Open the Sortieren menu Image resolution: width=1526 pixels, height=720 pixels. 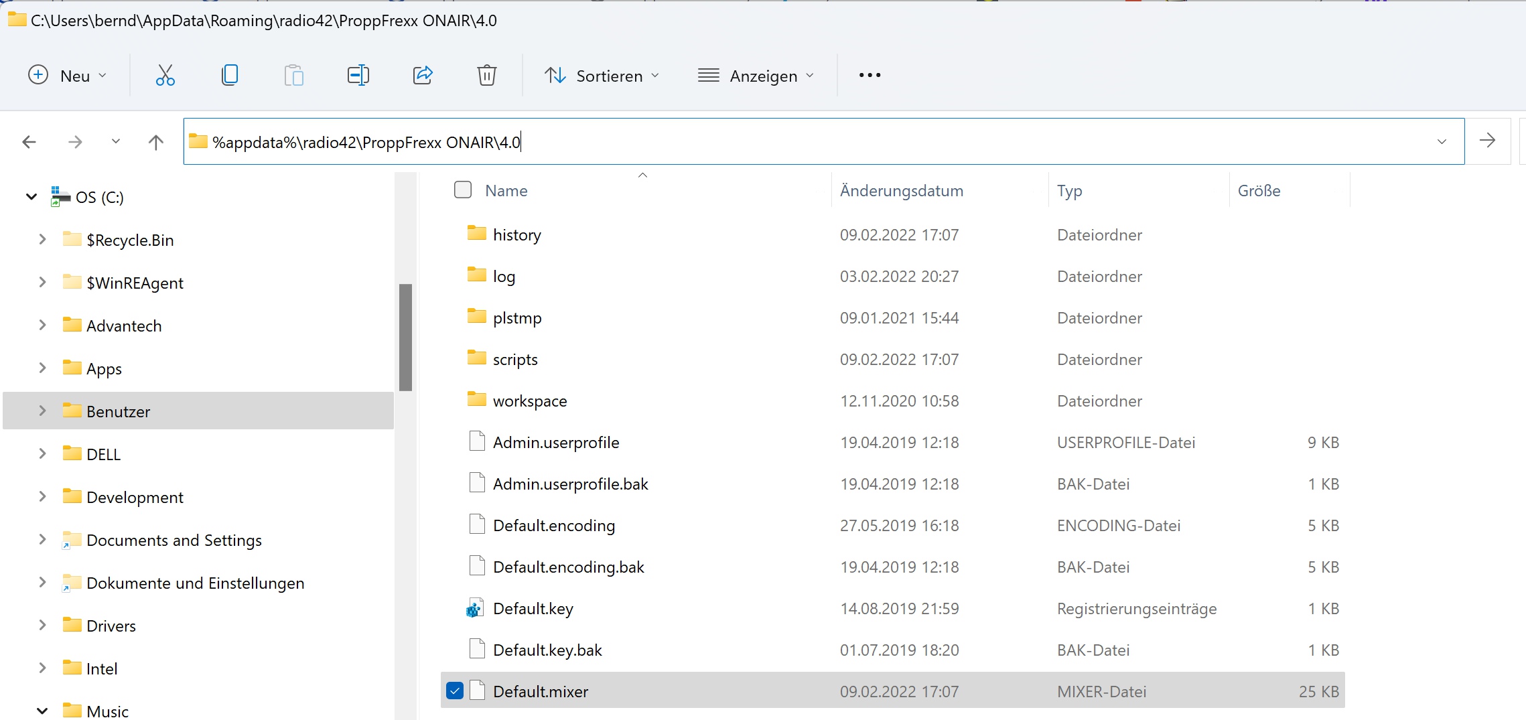point(601,76)
